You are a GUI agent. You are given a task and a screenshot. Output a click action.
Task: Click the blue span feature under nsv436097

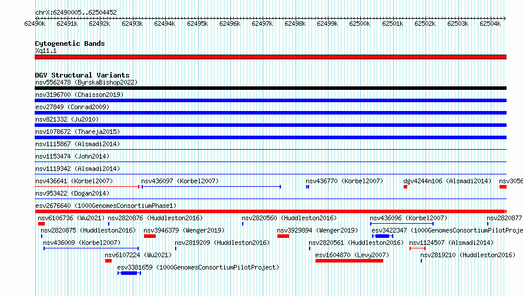(x=211, y=187)
